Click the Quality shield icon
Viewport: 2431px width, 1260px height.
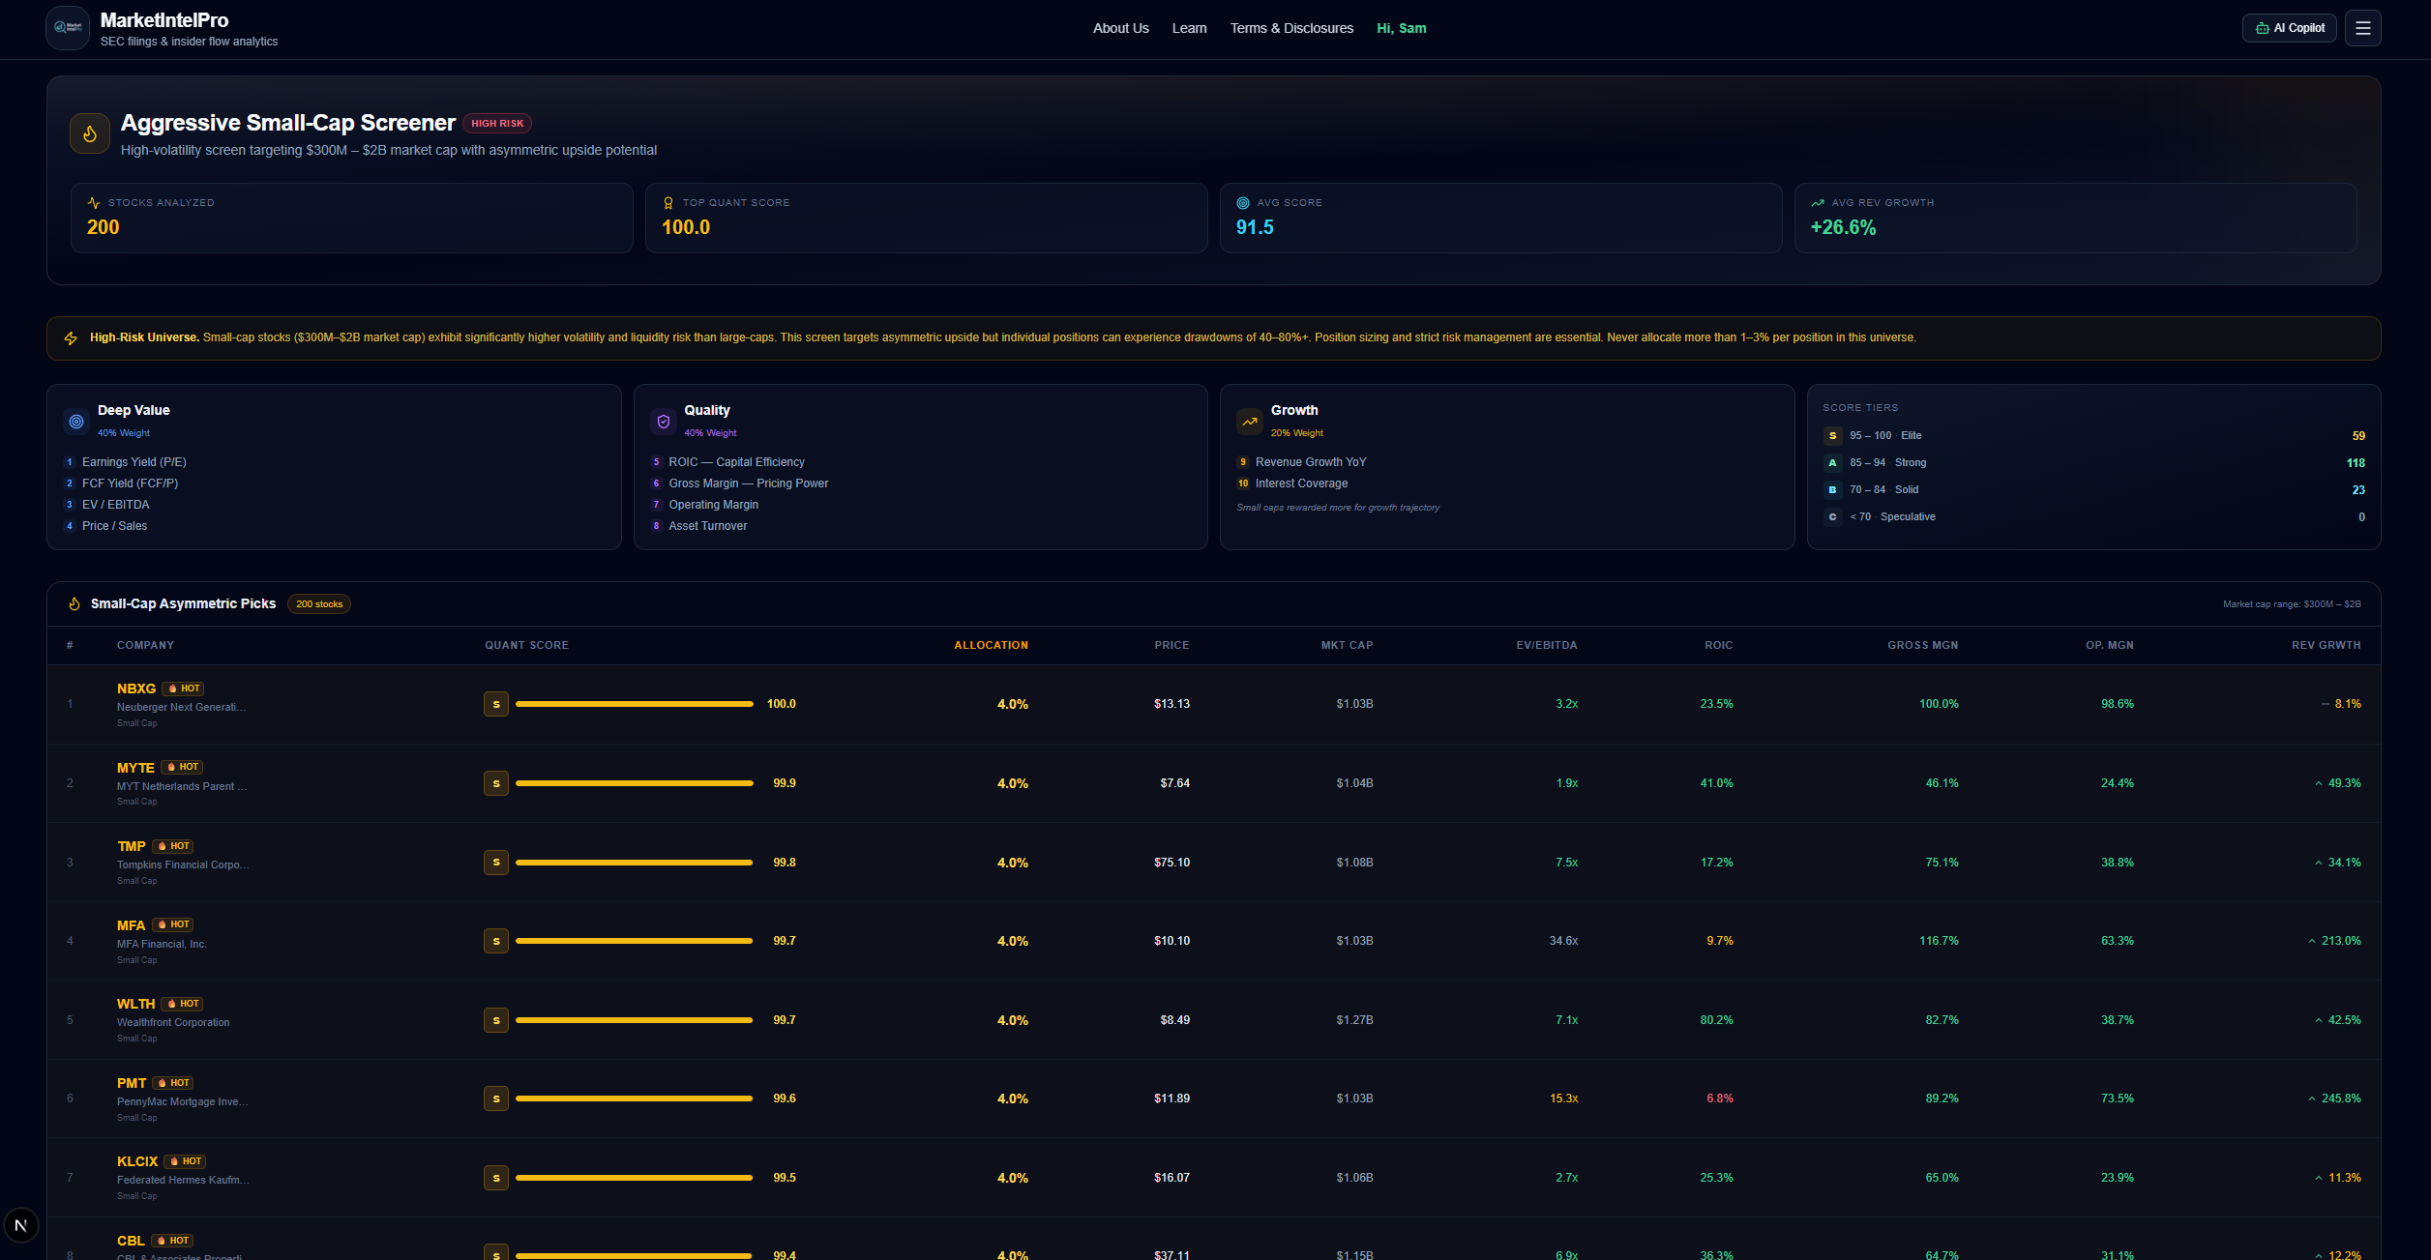[663, 422]
